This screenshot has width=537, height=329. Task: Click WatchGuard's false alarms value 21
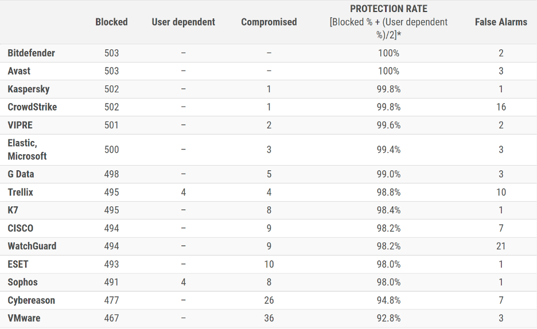pyautogui.click(x=501, y=246)
